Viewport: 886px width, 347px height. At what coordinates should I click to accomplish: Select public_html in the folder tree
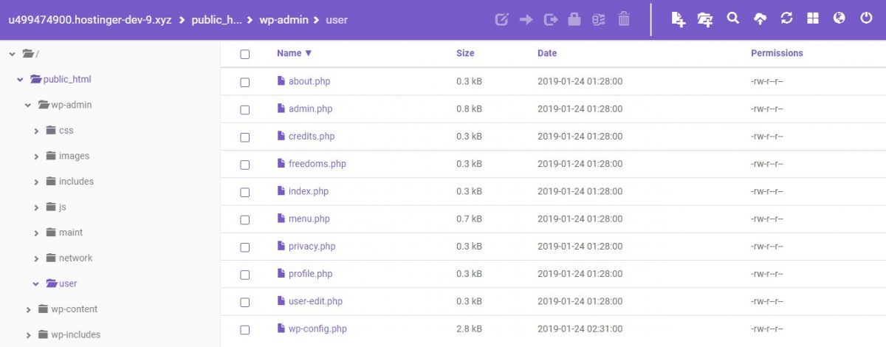(67, 80)
